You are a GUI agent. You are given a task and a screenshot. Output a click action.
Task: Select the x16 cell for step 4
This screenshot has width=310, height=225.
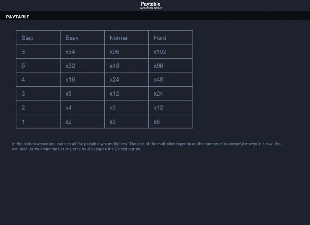tap(82, 79)
